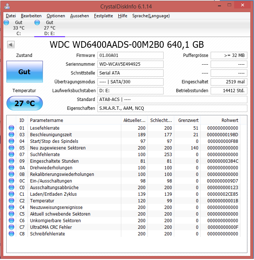Click the Puffergrösse field >= 32 MB
This screenshot has height=260, width=254.
point(229,55)
